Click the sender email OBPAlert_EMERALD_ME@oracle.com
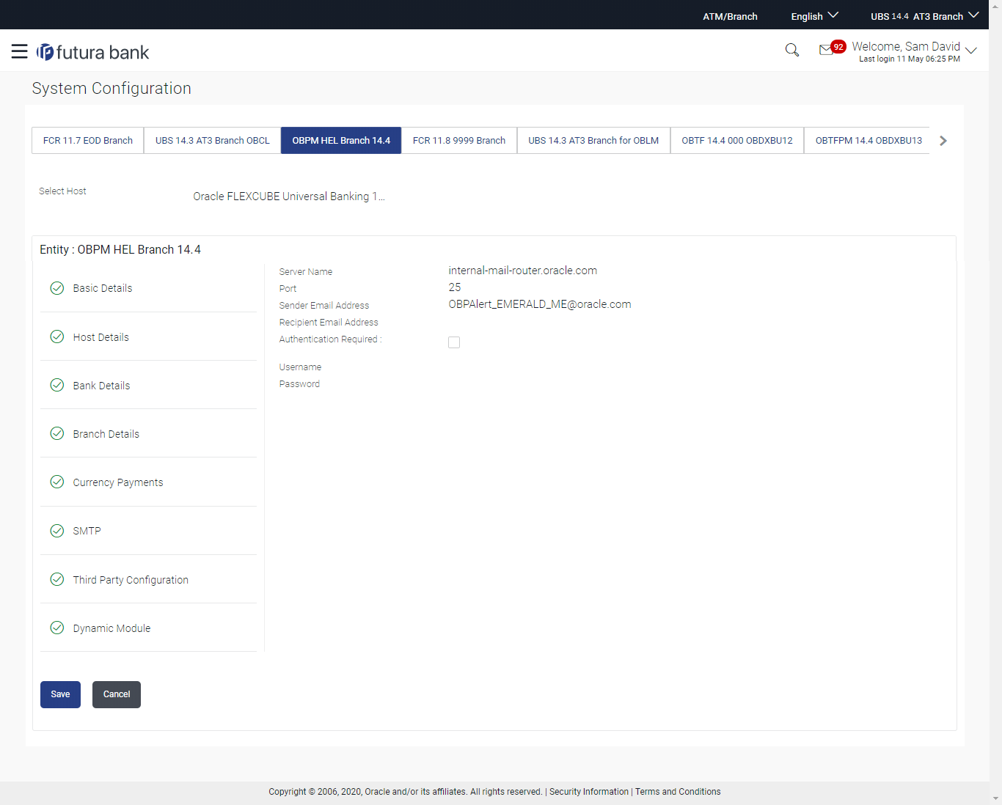Image resolution: width=1002 pixels, height=805 pixels. tap(540, 304)
